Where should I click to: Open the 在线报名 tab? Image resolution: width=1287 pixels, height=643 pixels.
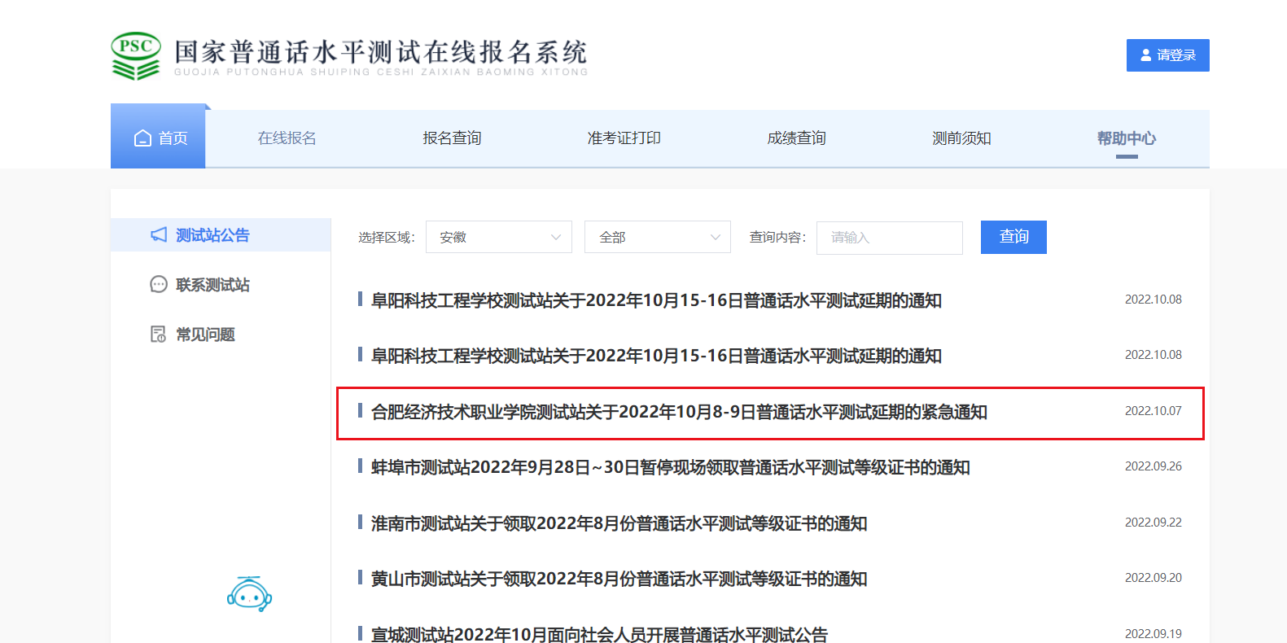tap(287, 138)
